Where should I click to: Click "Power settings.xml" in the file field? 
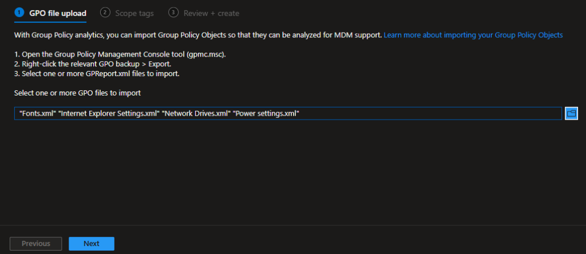click(266, 113)
